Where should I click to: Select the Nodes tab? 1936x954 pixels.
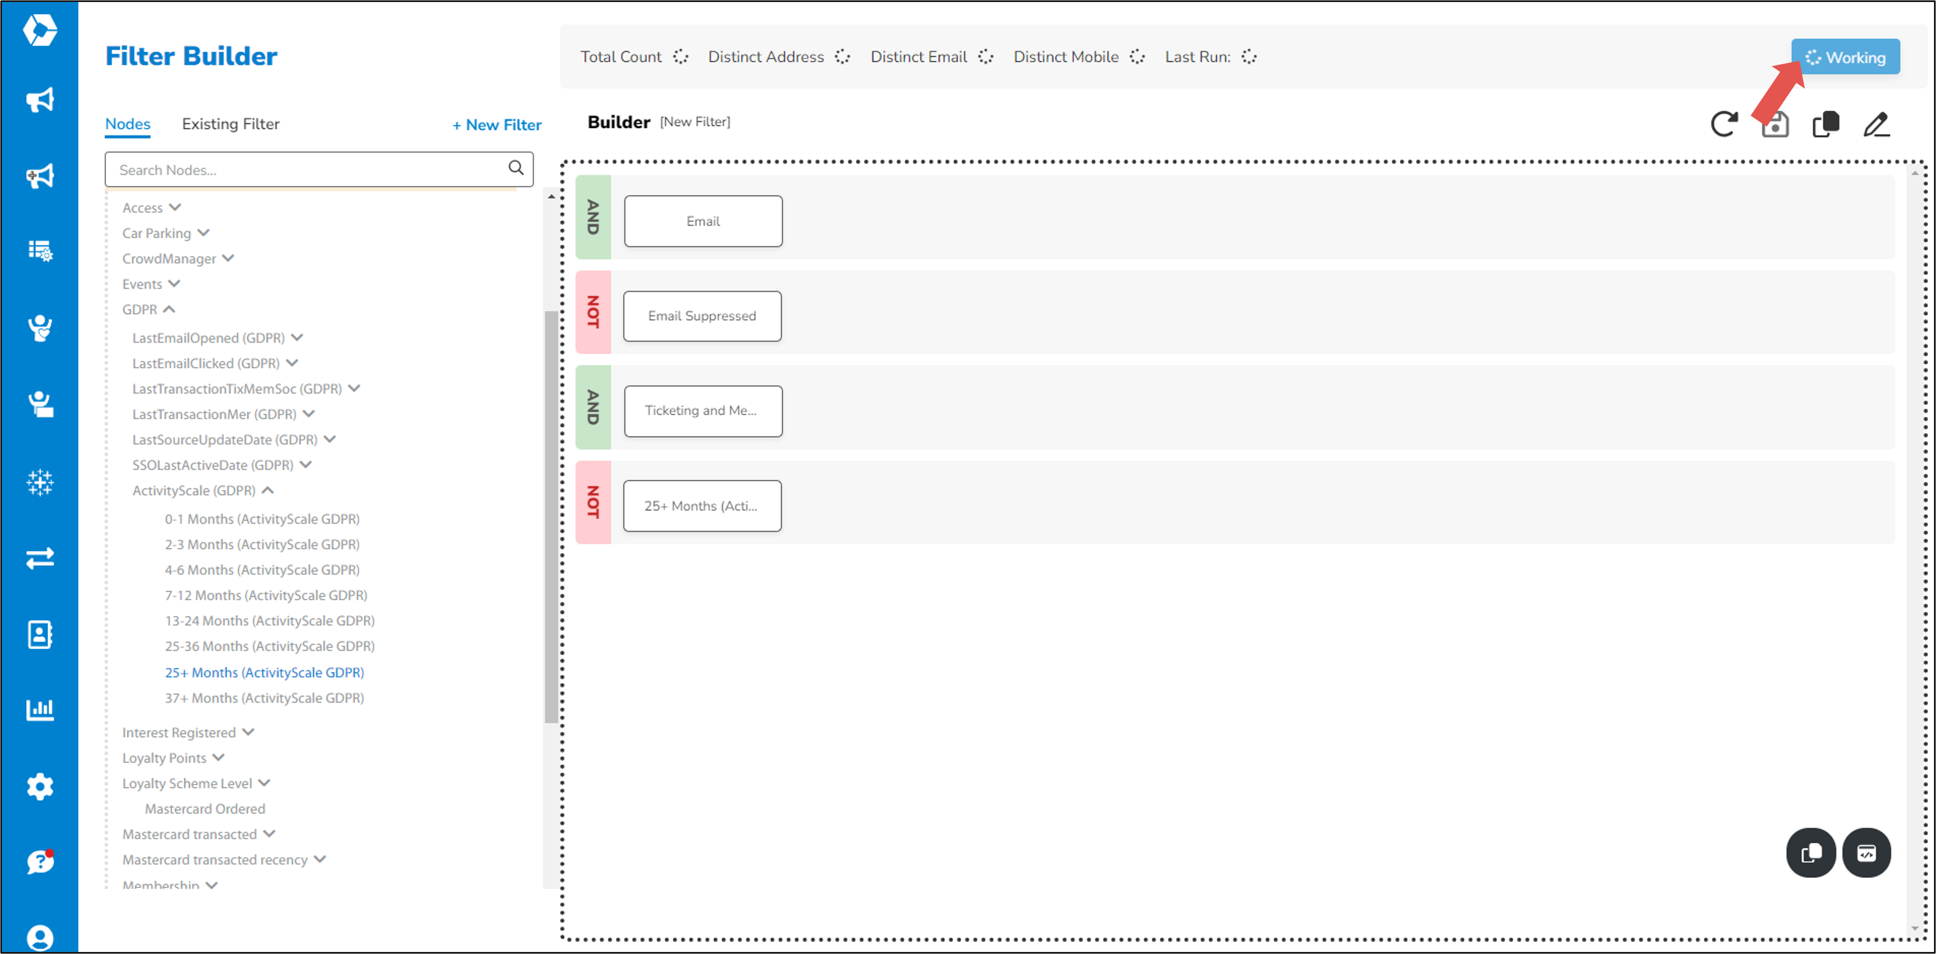(127, 124)
